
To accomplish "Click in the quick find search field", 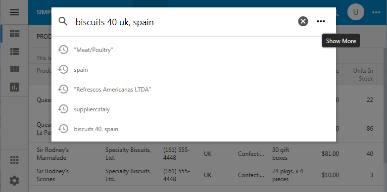I will click(184, 22).
